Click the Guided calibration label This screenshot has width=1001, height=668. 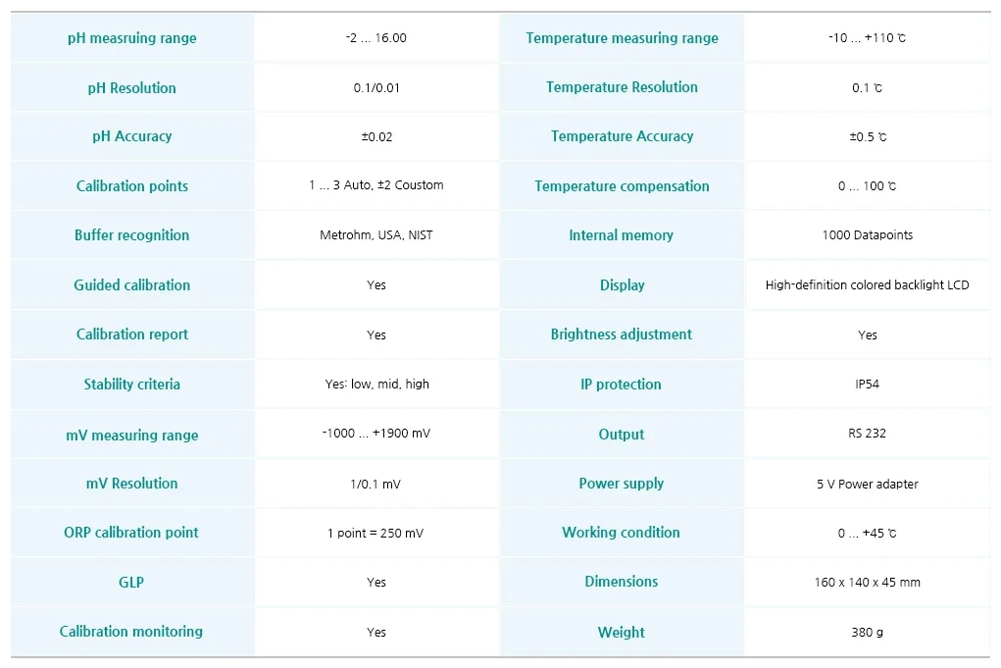132,284
